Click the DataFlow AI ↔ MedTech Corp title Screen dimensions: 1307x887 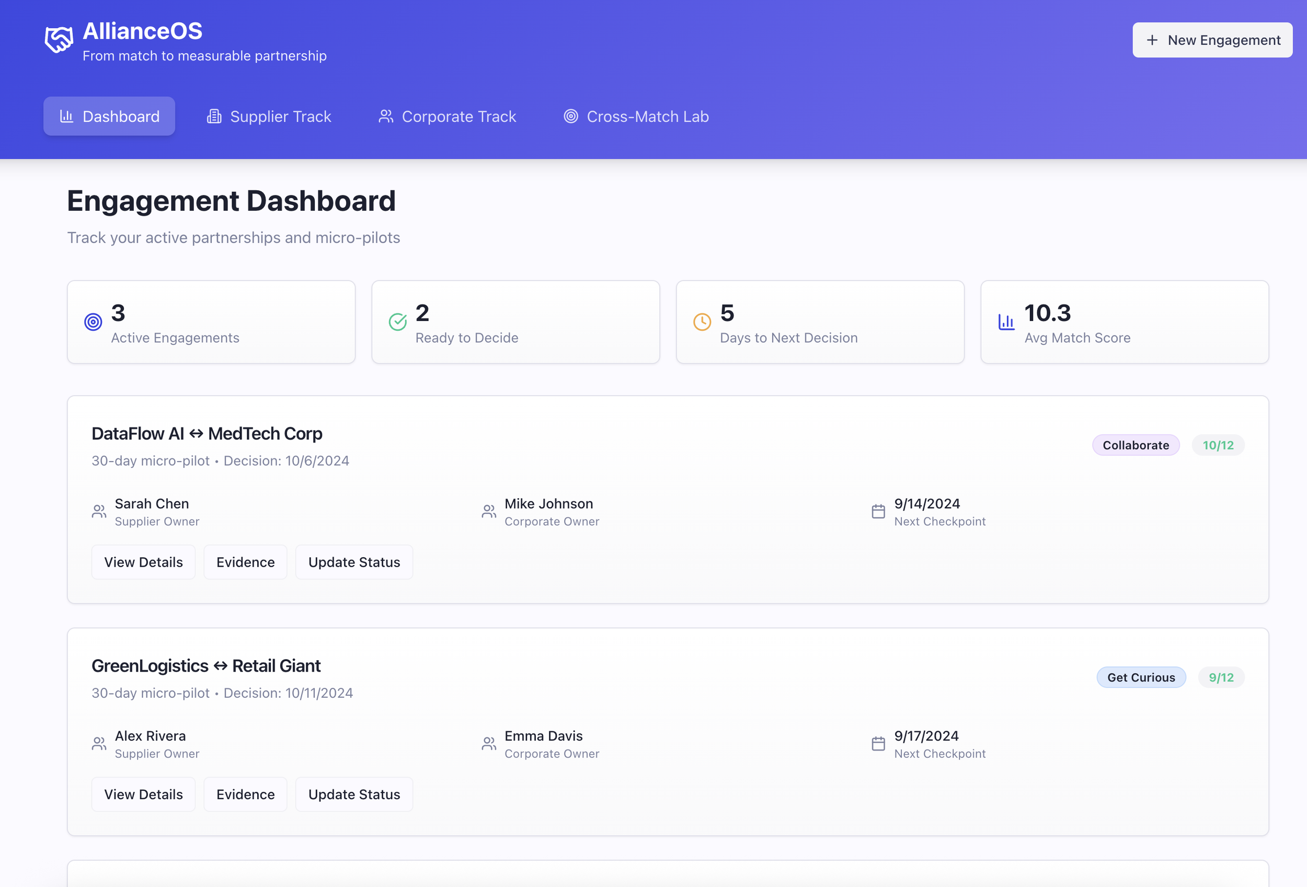coord(207,433)
